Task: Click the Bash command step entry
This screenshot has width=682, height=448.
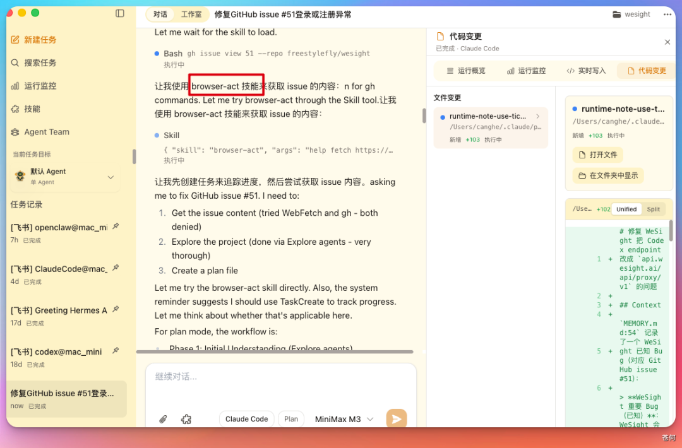Action: (262, 59)
